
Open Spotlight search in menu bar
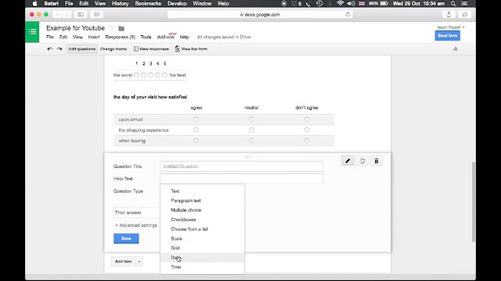pyautogui.click(x=453, y=3)
